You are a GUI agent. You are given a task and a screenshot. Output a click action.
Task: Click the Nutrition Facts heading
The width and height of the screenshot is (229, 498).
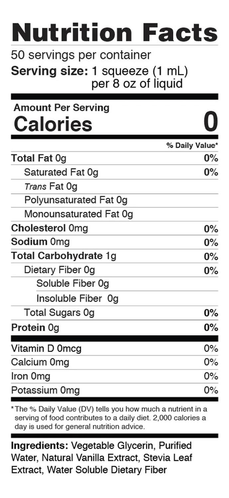pyautogui.click(x=114, y=32)
